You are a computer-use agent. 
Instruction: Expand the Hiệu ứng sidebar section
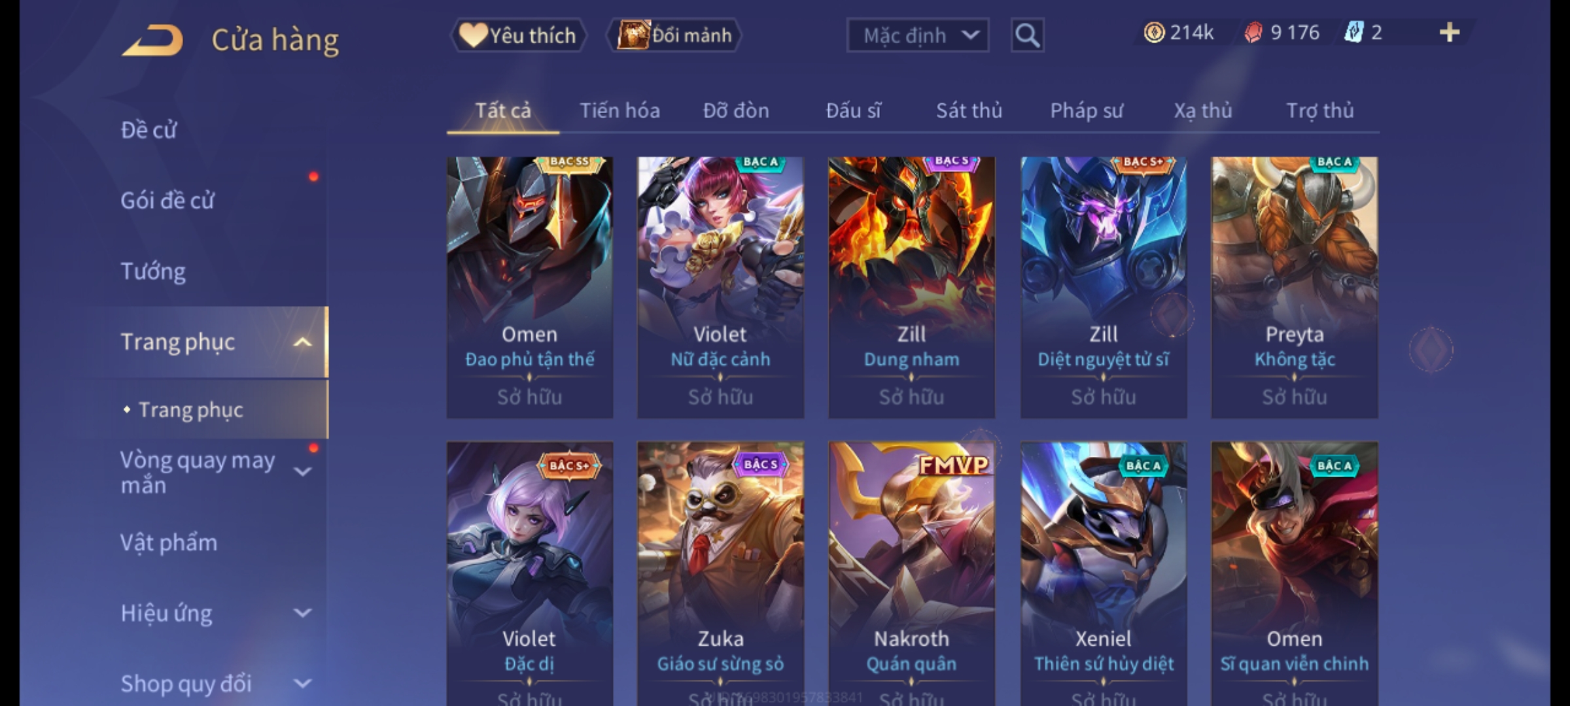[x=302, y=613]
